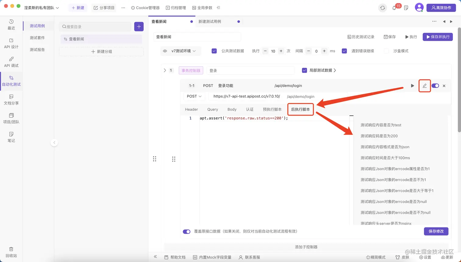The height and width of the screenshot is (262, 461).
Task: Open the 笔记 (Notes) sidebar section
Action: (x=11, y=137)
